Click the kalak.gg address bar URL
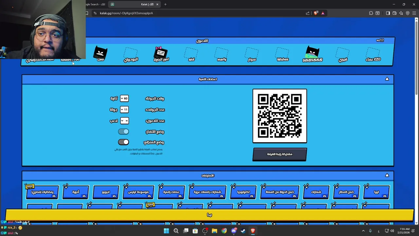 126,13
